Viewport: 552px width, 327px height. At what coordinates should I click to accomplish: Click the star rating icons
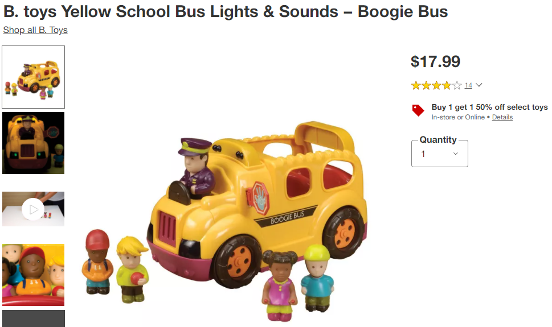[x=436, y=85]
